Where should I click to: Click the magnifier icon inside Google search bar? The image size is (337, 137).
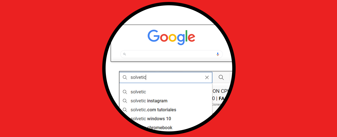[x=125, y=54]
